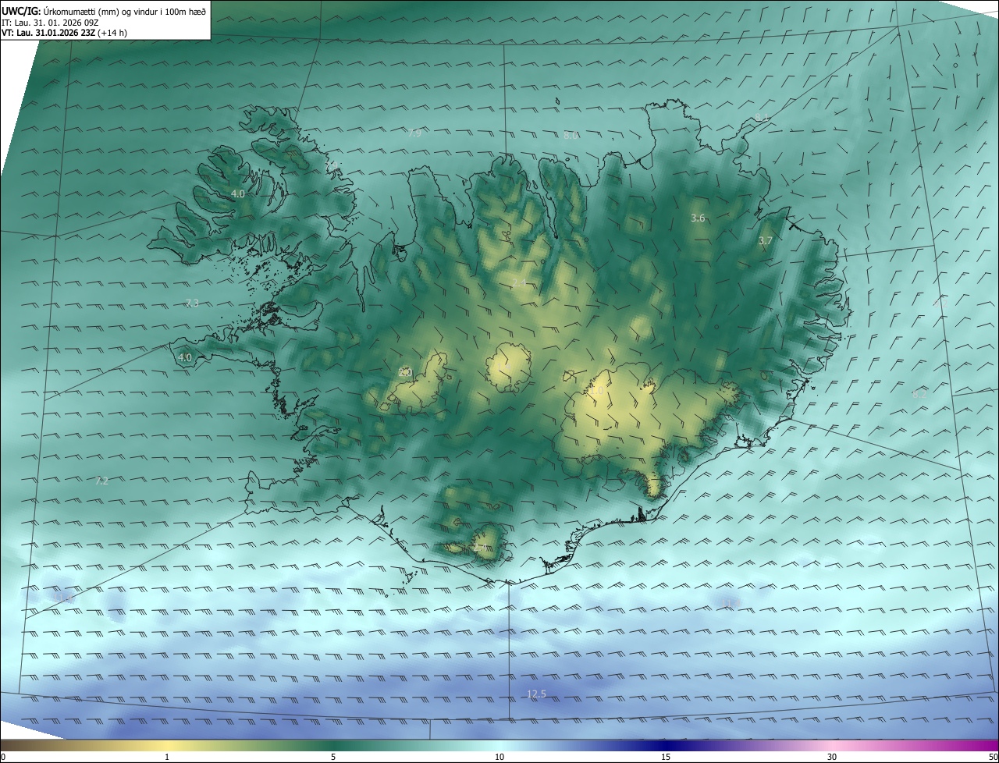Click the 3.6 value in northeast Iceland

[x=698, y=218]
